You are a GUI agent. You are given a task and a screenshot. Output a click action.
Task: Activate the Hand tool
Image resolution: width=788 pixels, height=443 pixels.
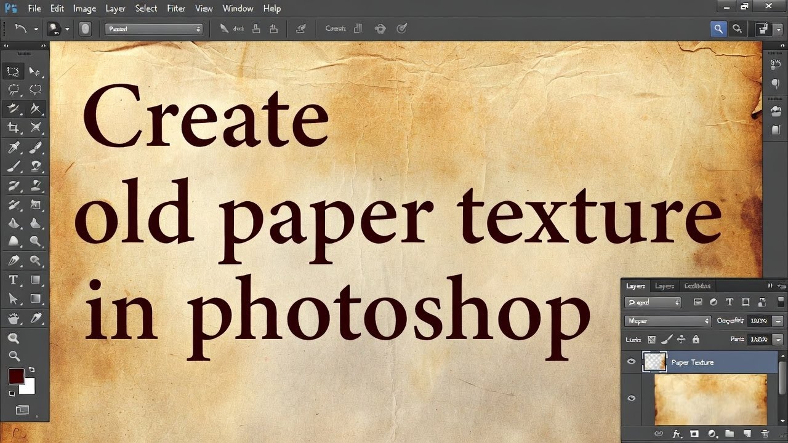pos(13,318)
